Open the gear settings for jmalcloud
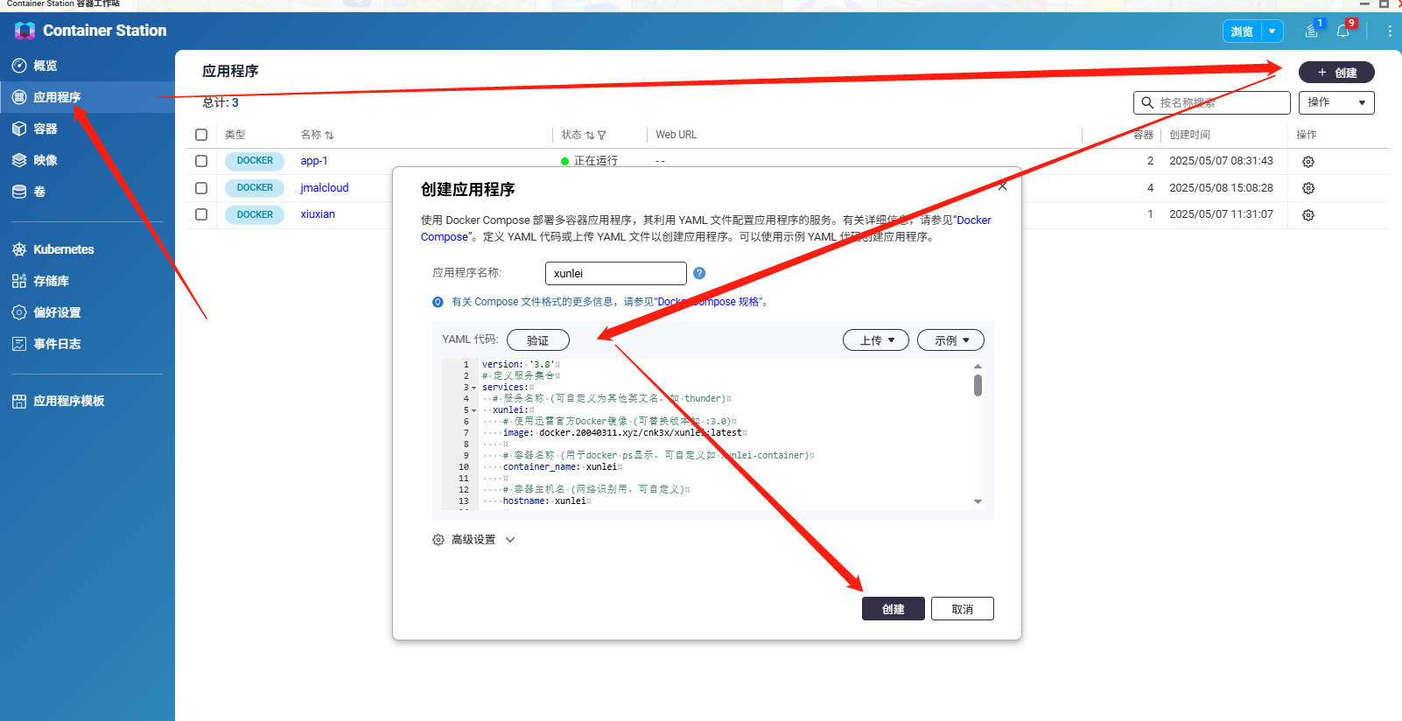 [1308, 188]
